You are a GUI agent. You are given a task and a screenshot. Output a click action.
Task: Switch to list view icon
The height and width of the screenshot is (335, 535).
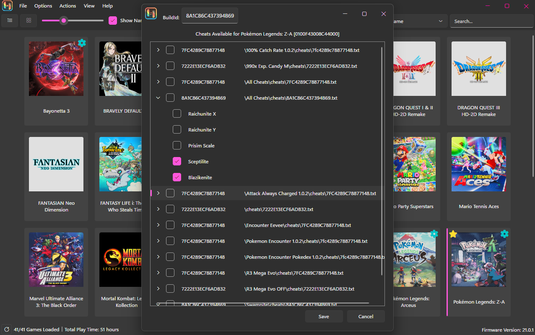[10, 21]
